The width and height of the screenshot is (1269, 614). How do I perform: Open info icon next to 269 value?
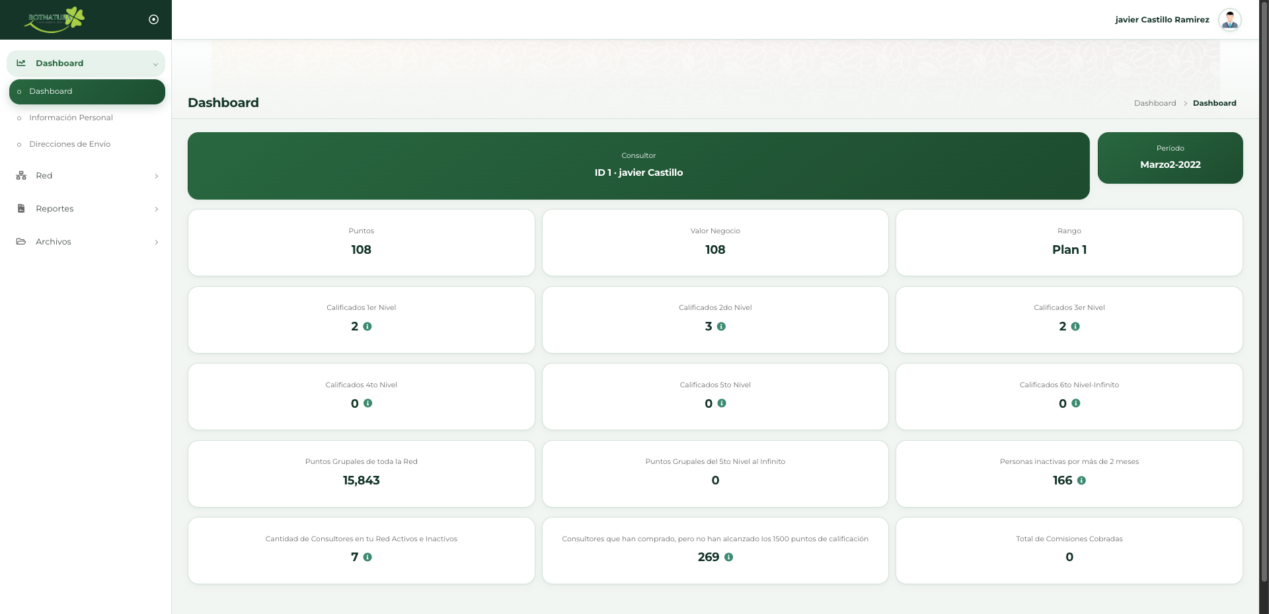pyautogui.click(x=729, y=557)
